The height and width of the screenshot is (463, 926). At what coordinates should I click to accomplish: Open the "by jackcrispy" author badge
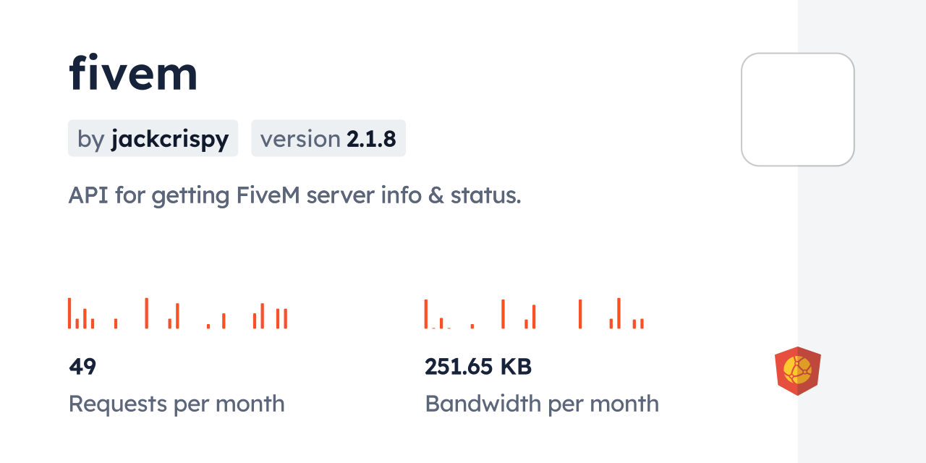click(153, 138)
